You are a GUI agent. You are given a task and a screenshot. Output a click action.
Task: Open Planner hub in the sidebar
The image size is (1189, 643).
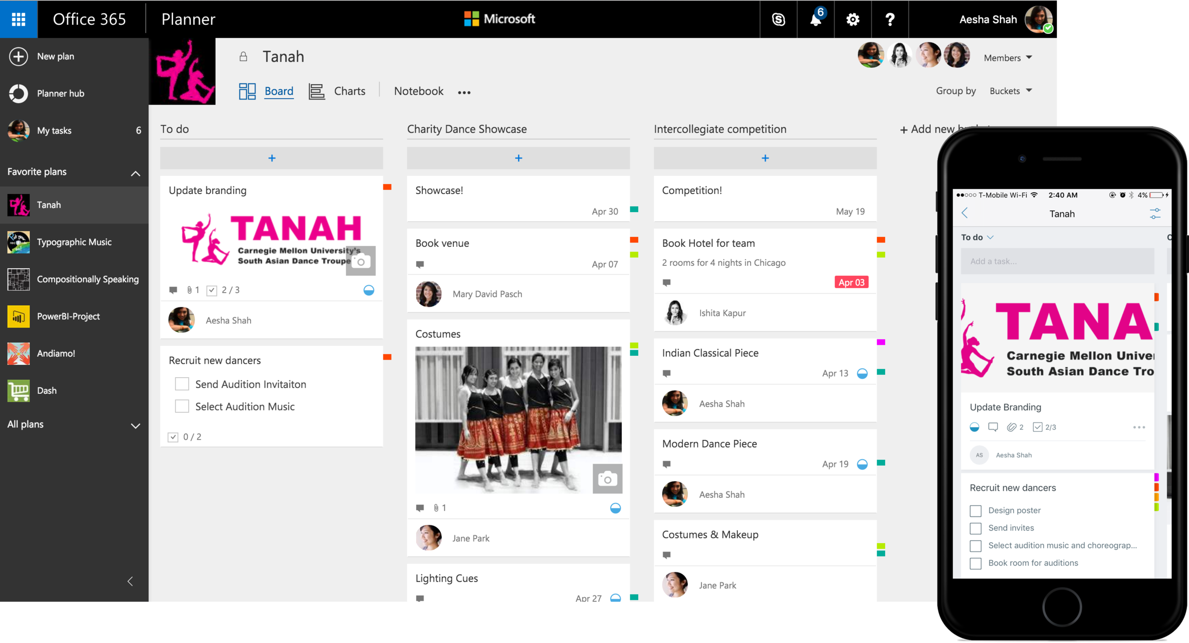[x=60, y=93]
